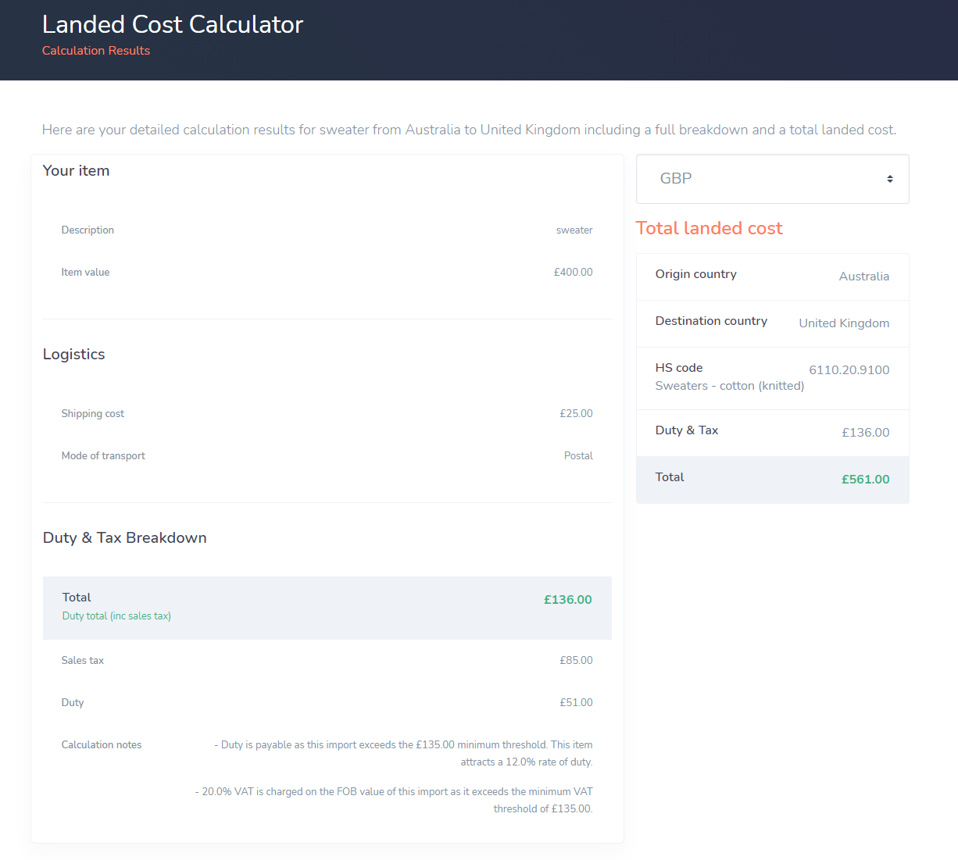
Task: Click the Logistics section heading
Action: [x=73, y=354]
